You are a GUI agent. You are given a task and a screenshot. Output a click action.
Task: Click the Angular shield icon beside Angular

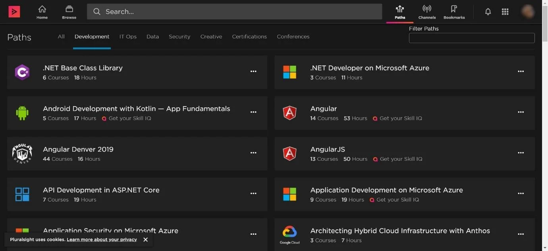tap(289, 113)
